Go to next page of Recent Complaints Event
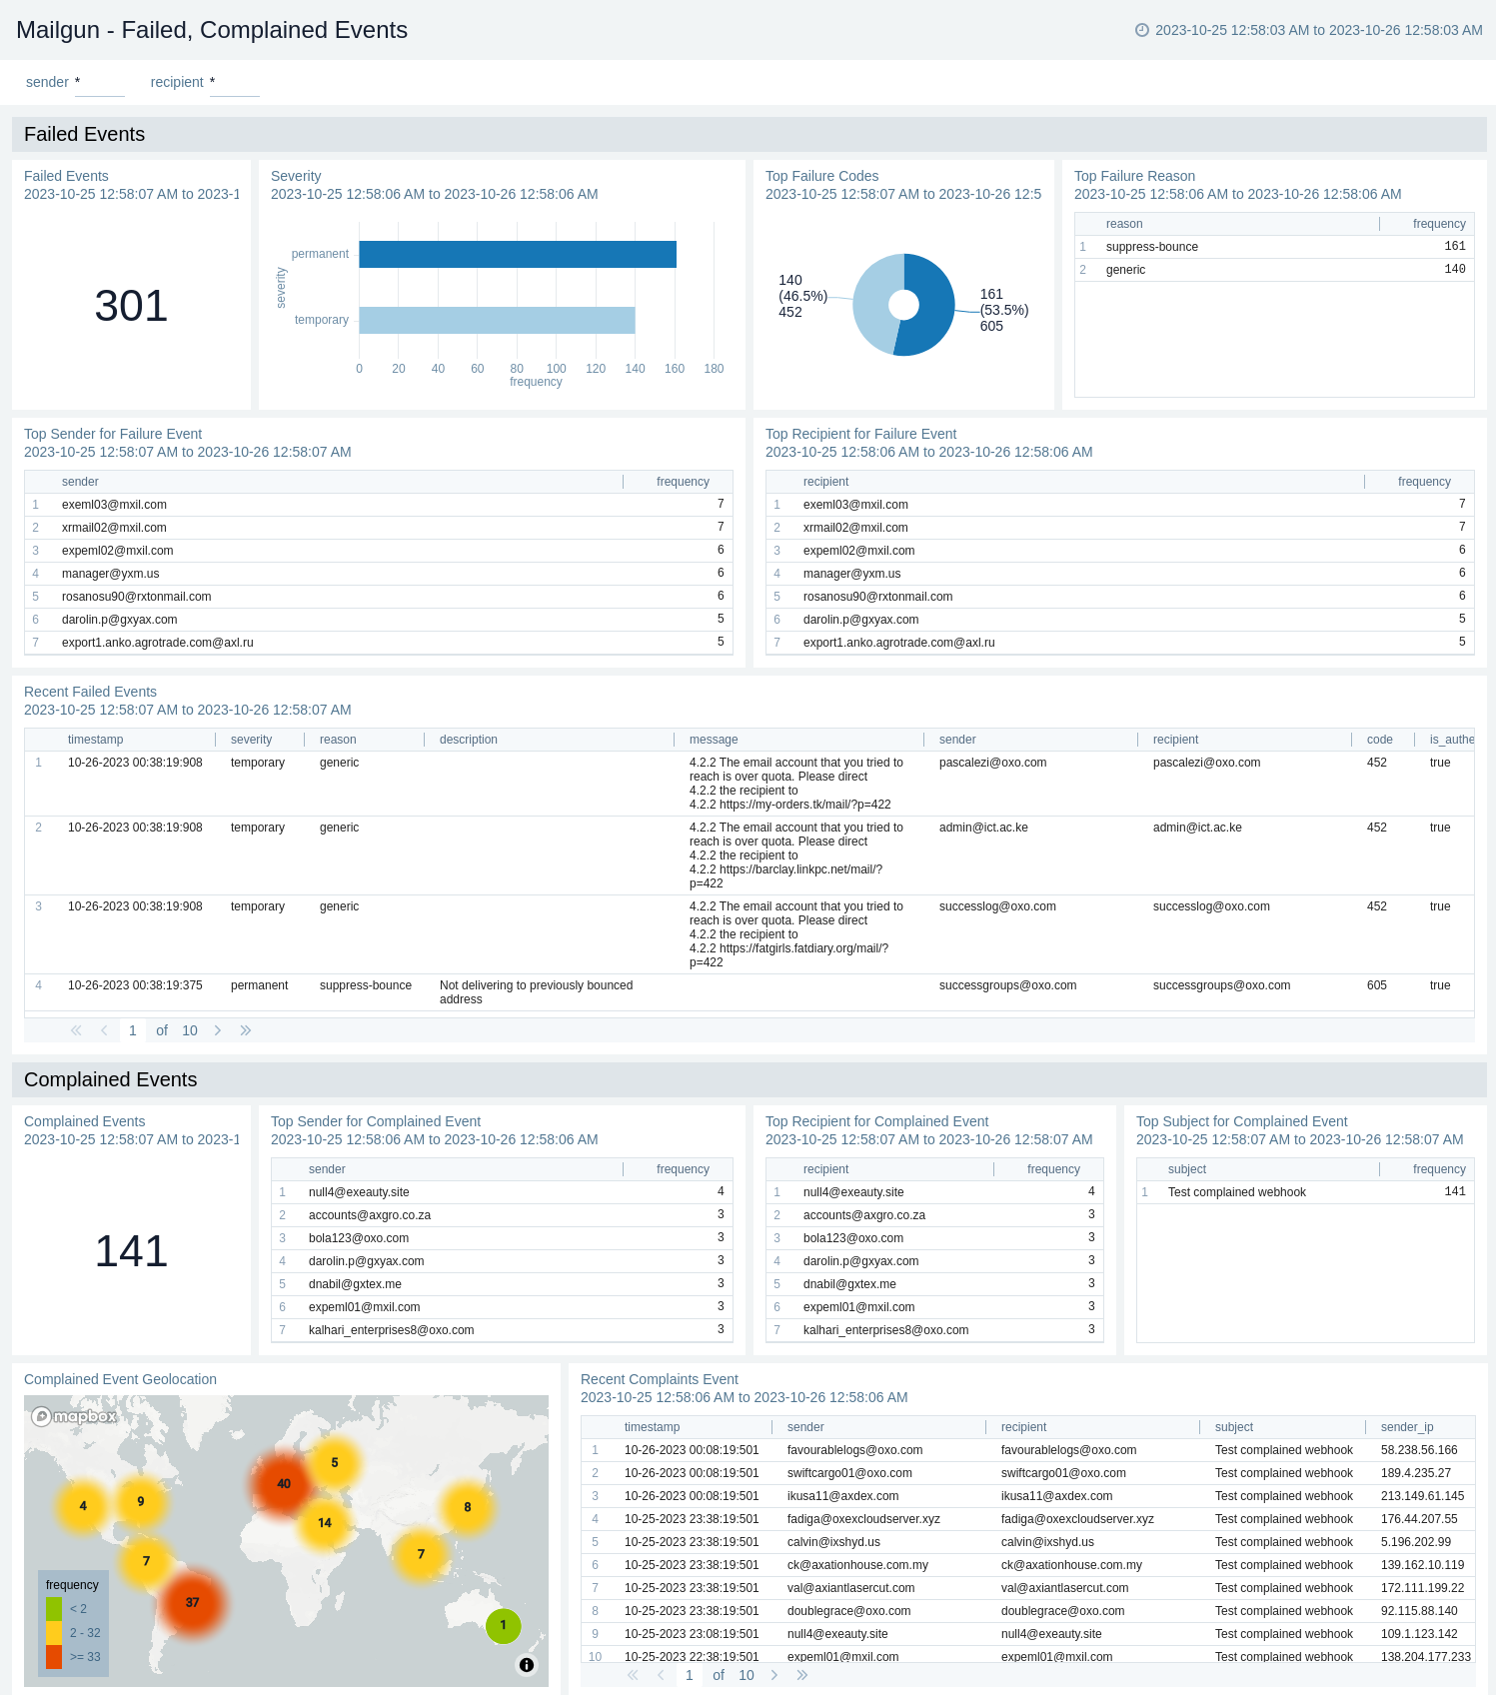 click(774, 1675)
